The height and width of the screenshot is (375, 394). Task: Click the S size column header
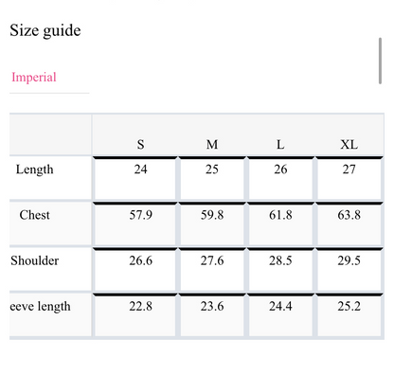click(140, 145)
